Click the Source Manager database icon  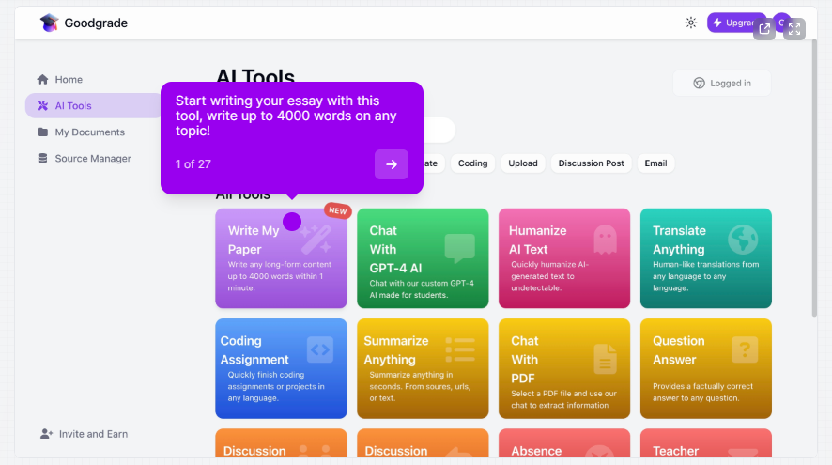click(x=42, y=159)
